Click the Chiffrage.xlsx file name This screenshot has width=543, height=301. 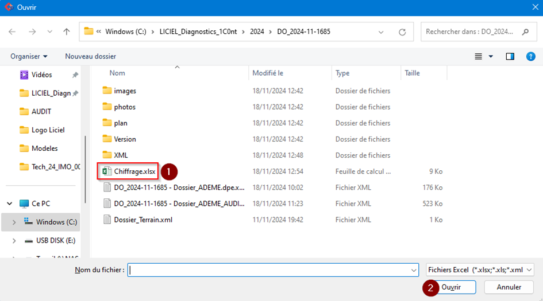134,171
